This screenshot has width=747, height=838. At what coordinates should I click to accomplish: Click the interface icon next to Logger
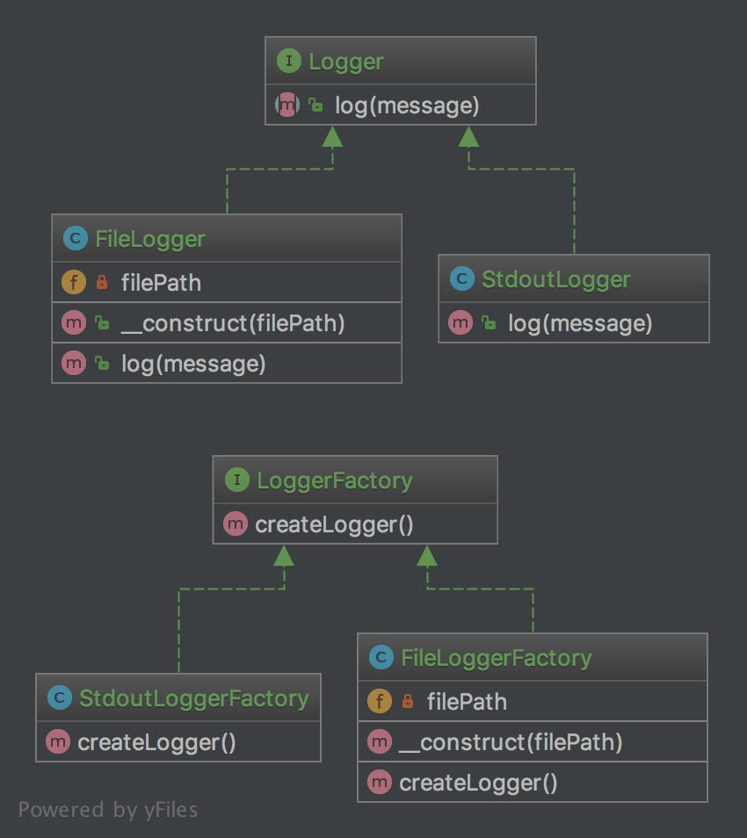click(289, 61)
